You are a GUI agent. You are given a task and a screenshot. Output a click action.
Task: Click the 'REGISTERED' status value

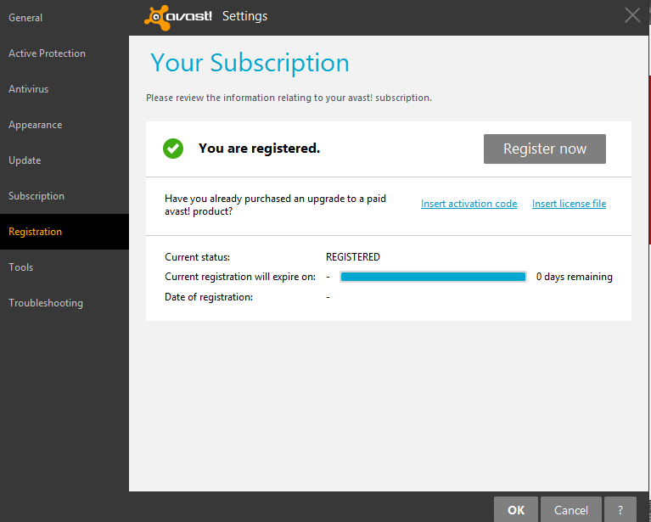coord(353,257)
